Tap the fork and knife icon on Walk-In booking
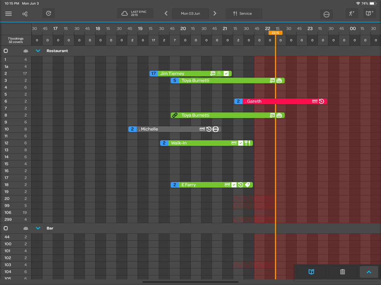381x285 pixels. 248,143
